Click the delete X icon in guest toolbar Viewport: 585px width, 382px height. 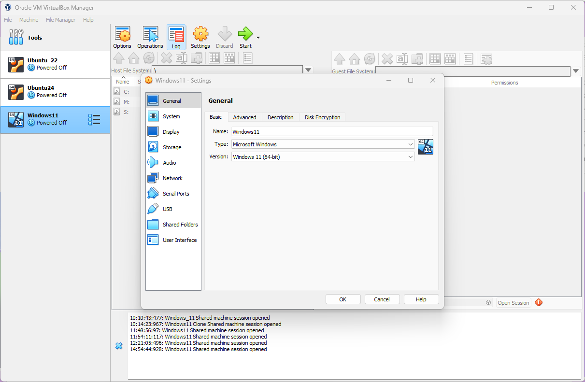point(387,59)
